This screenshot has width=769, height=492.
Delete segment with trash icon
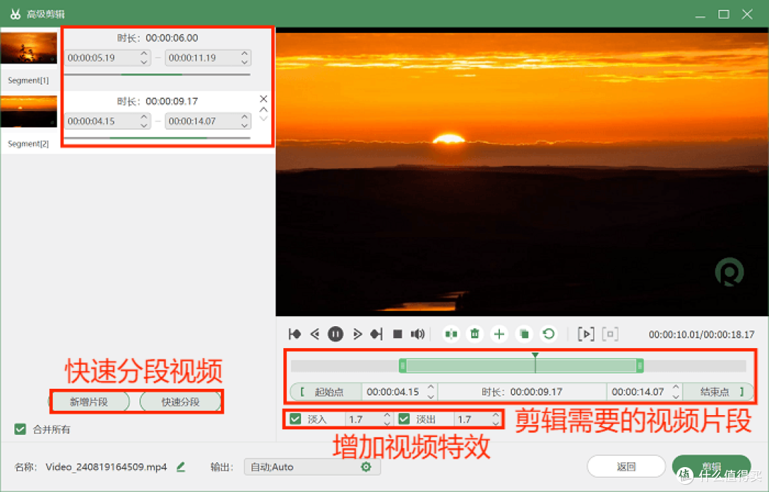click(x=475, y=334)
